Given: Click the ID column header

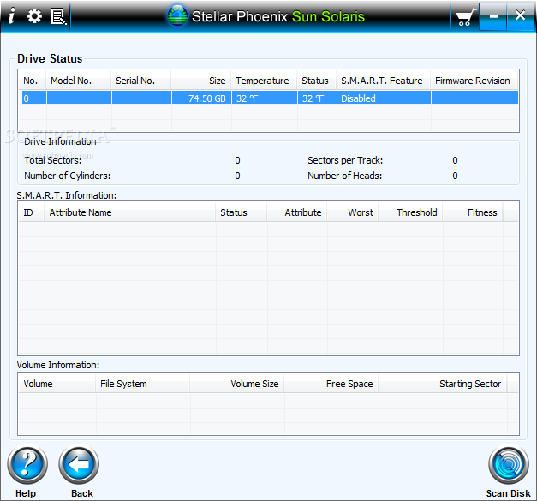Looking at the screenshot, I should (31, 212).
